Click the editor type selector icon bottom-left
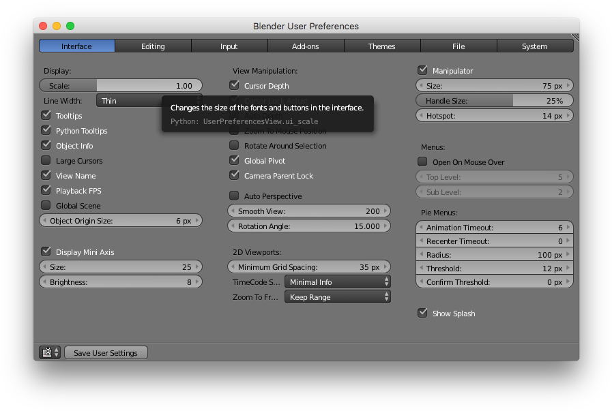Viewport: 612px width, 411px height. 47,352
